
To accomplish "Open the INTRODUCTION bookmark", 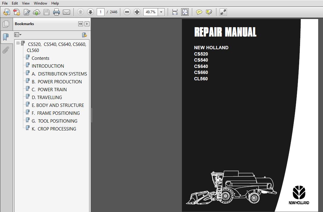I will click(48, 66).
